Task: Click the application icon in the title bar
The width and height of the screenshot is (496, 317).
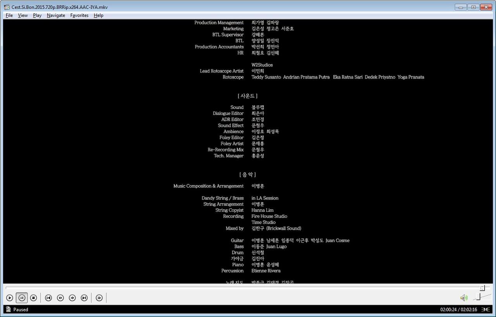Action: pos(7,7)
